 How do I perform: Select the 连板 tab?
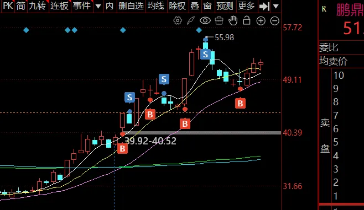tap(59, 6)
